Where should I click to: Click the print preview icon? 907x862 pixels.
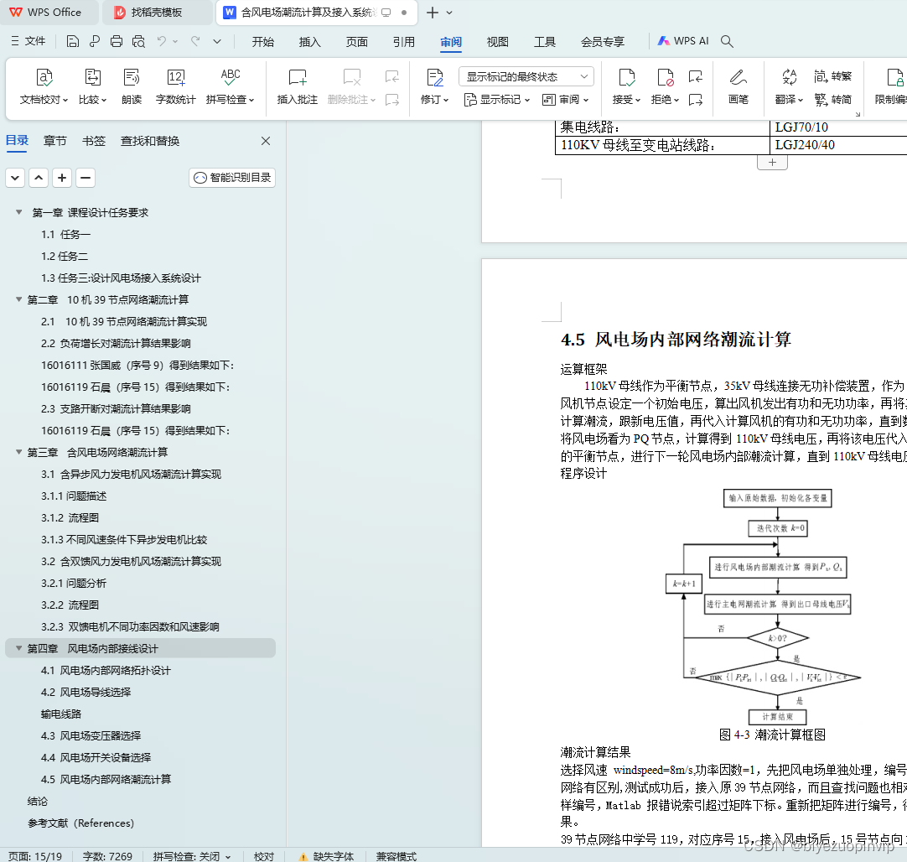(138, 41)
